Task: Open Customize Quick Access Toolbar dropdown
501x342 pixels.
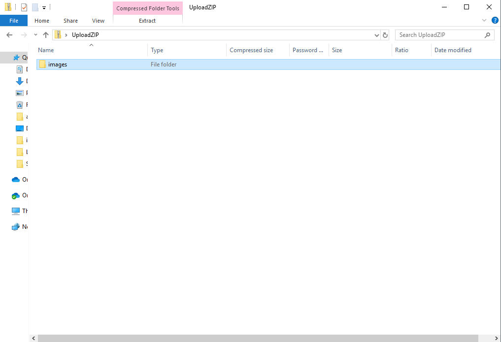Action: (x=44, y=8)
